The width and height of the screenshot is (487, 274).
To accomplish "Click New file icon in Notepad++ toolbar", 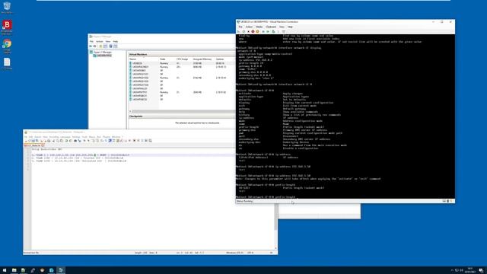I will click(x=26, y=141).
